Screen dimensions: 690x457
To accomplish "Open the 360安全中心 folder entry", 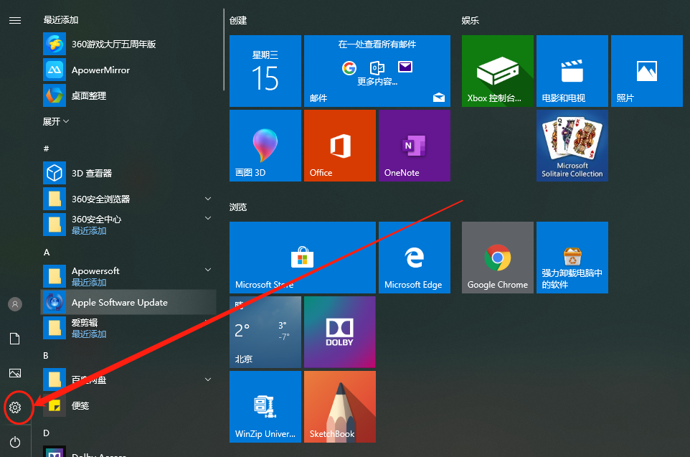I will 128,225.
